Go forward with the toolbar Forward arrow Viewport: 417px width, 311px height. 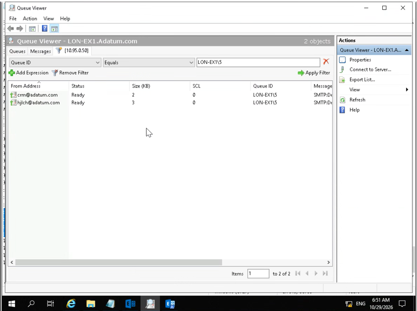20,29
